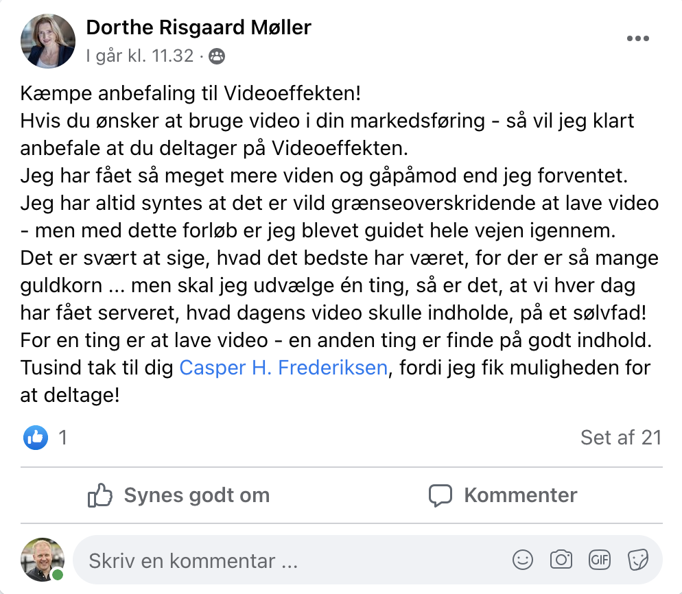Attach a photo using the camera icon
Image resolution: width=682 pixels, height=594 pixels.
[x=561, y=560]
